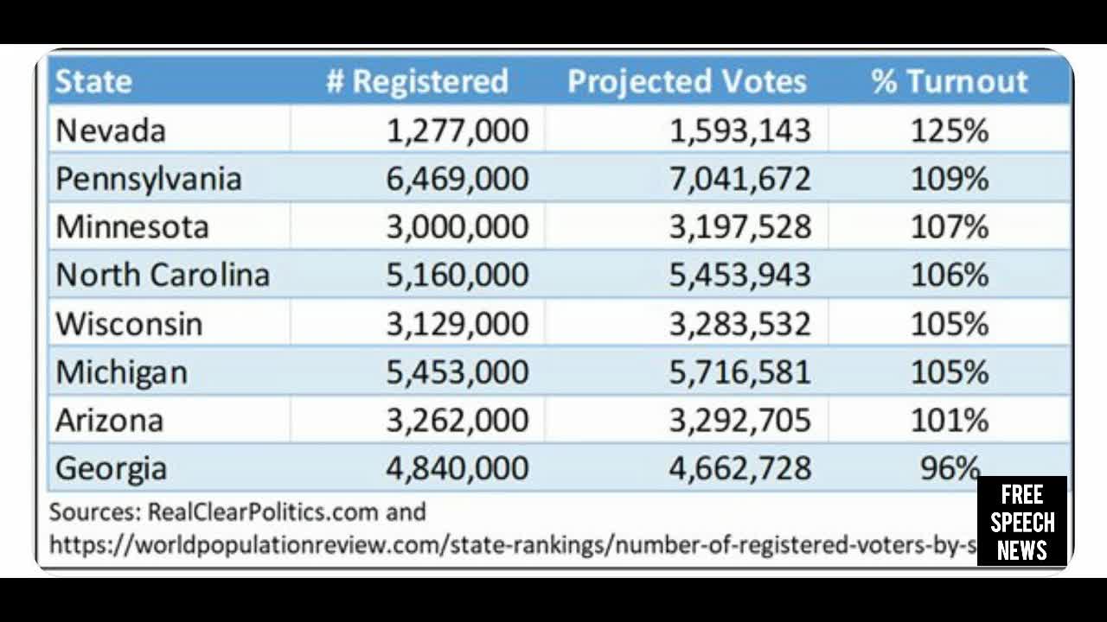
Task: Click the % Turnout column header
Action: [x=950, y=81]
